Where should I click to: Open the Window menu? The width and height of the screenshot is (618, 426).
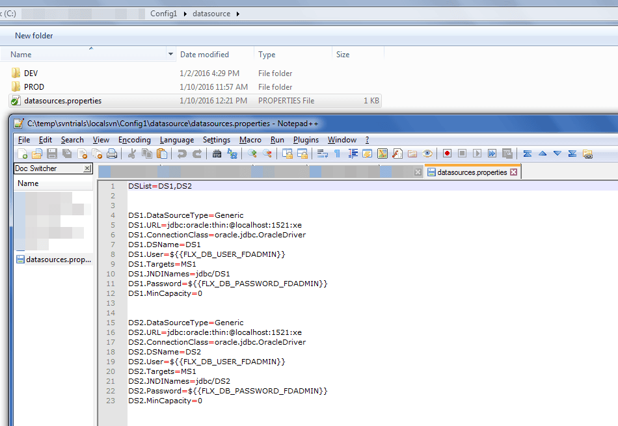[x=342, y=140]
